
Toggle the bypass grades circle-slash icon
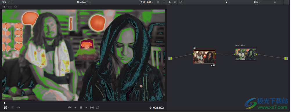[x=181, y=2]
